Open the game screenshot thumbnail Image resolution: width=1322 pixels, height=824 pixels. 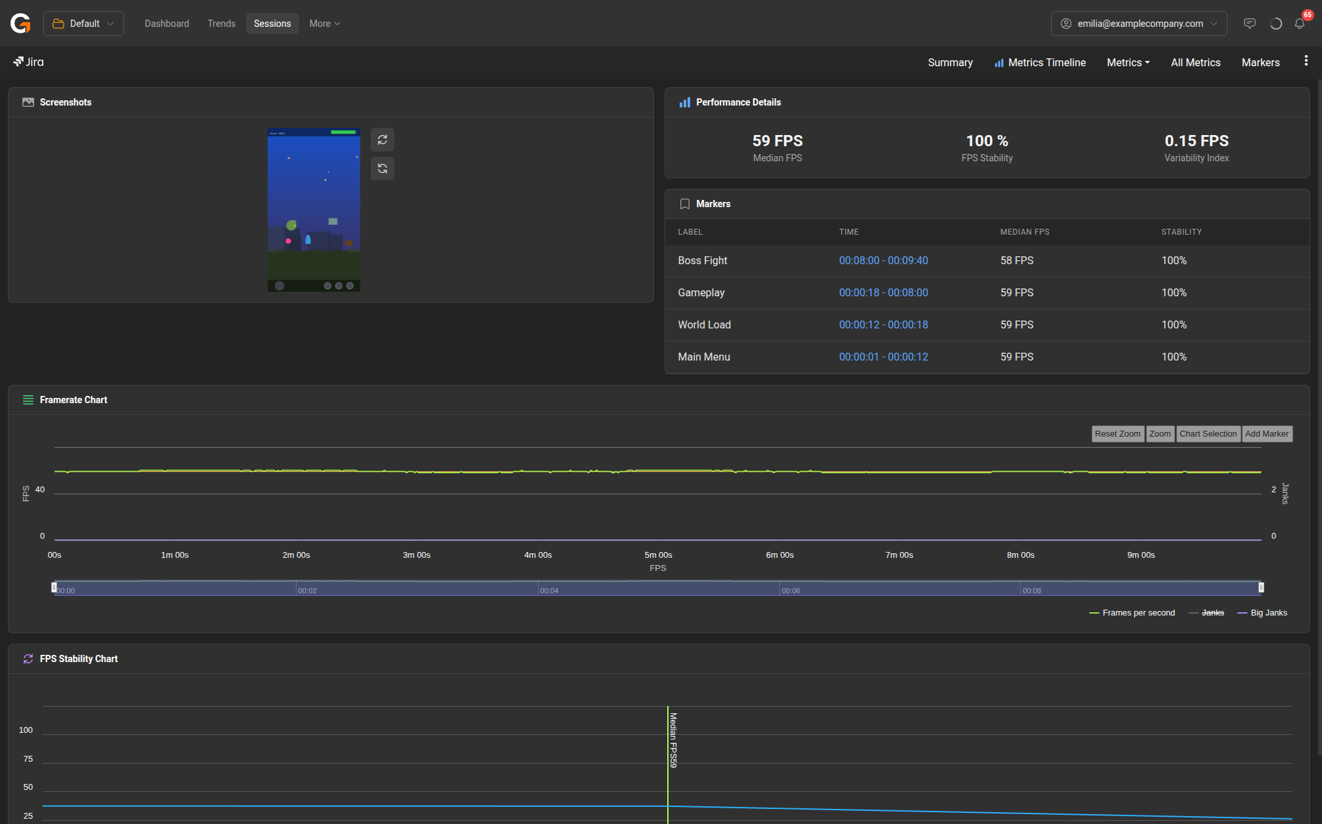pyautogui.click(x=314, y=210)
